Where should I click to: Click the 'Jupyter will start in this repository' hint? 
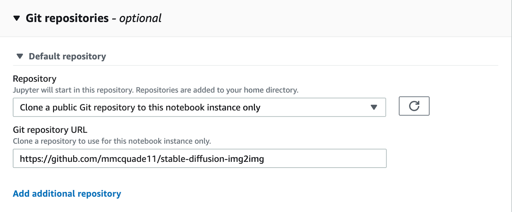tap(74, 90)
